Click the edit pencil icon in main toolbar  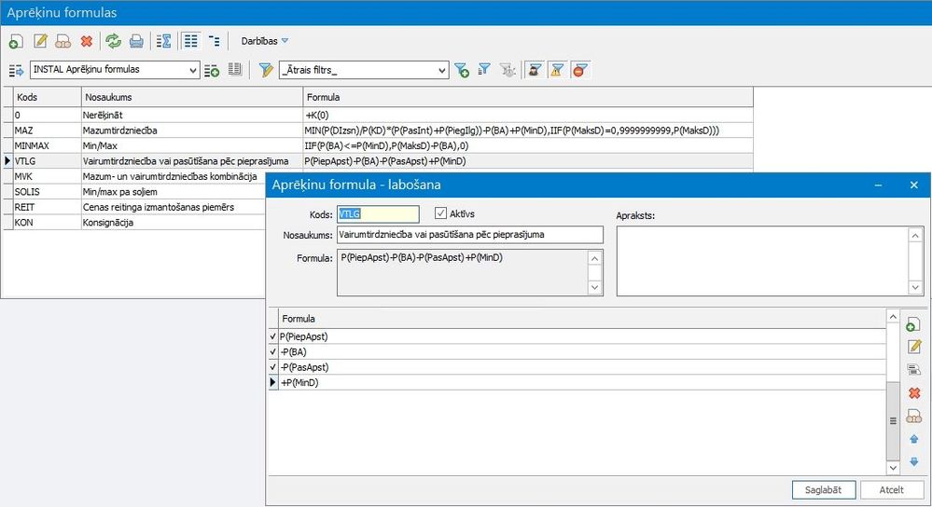(x=40, y=41)
